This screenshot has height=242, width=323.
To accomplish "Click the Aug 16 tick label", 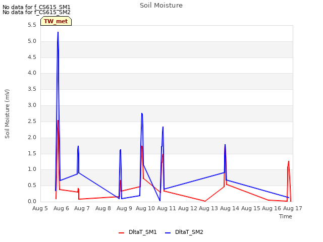I will click(272, 208).
